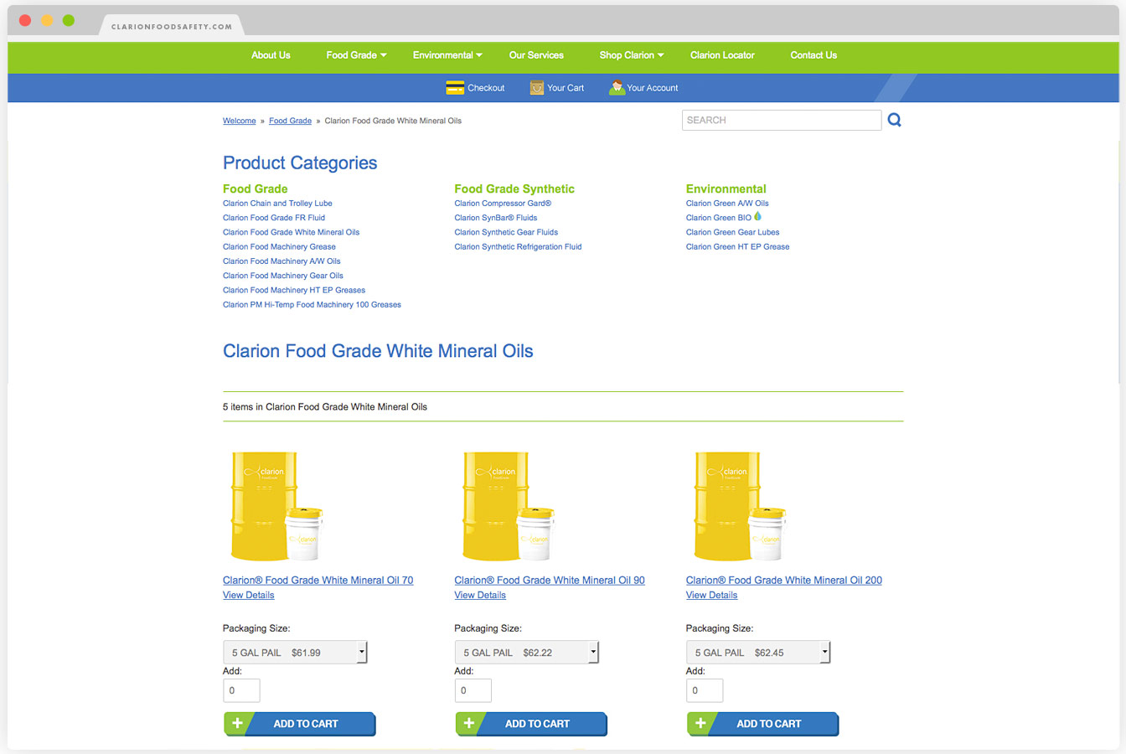Open Clarion Food Machinery Grease category
The image size is (1126, 754).
click(279, 246)
